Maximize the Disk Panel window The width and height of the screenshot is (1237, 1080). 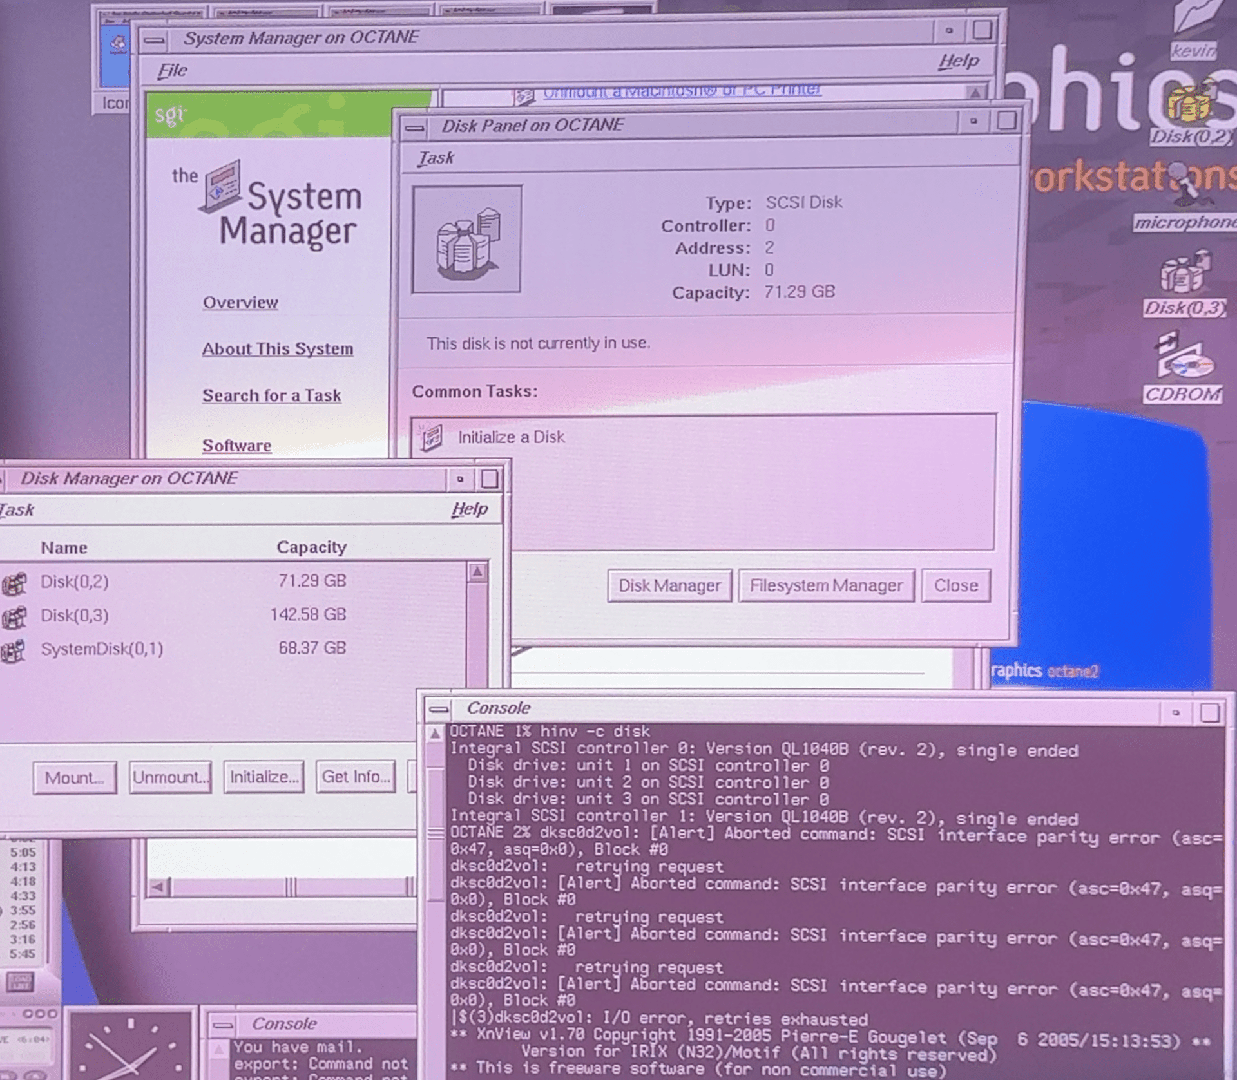1006,121
